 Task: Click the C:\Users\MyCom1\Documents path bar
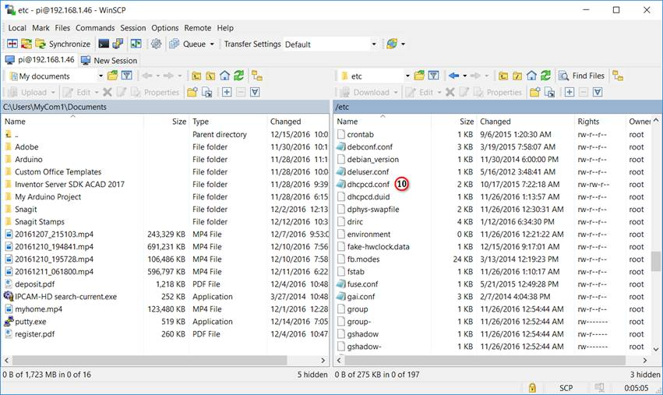point(165,107)
